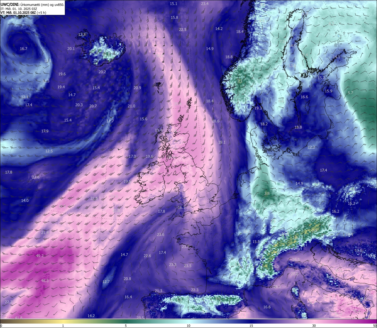The image size is (377, 328).
Task: Click the map value 22.6
Action: (147, 256)
